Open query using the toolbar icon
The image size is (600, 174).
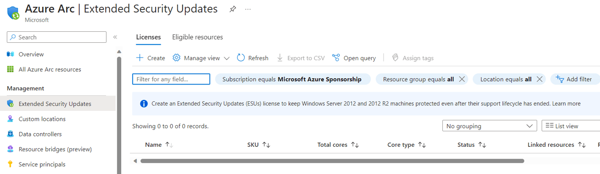pyautogui.click(x=336, y=58)
